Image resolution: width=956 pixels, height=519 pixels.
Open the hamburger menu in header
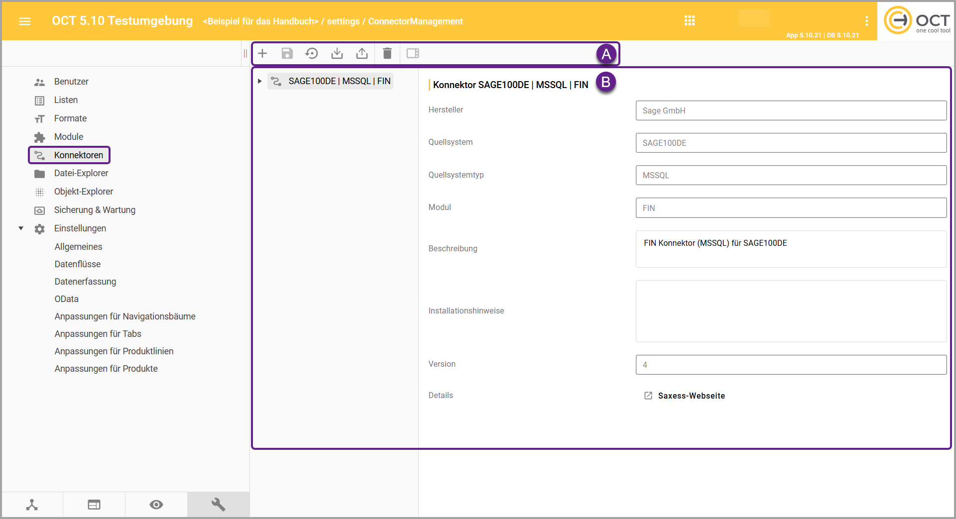pyautogui.click(x=25, y=21)
